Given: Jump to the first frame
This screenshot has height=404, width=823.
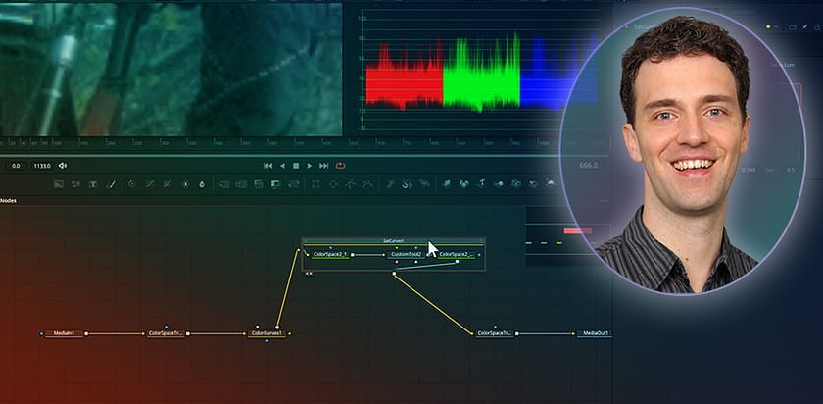Looking at the screenshot, I should coord(267,166).
